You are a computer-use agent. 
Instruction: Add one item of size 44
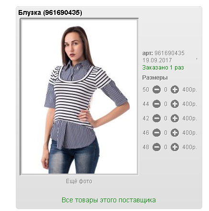[175, 104]
